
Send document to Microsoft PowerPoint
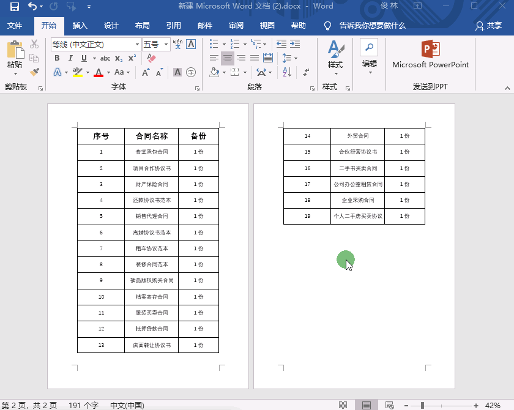point(430,54)
